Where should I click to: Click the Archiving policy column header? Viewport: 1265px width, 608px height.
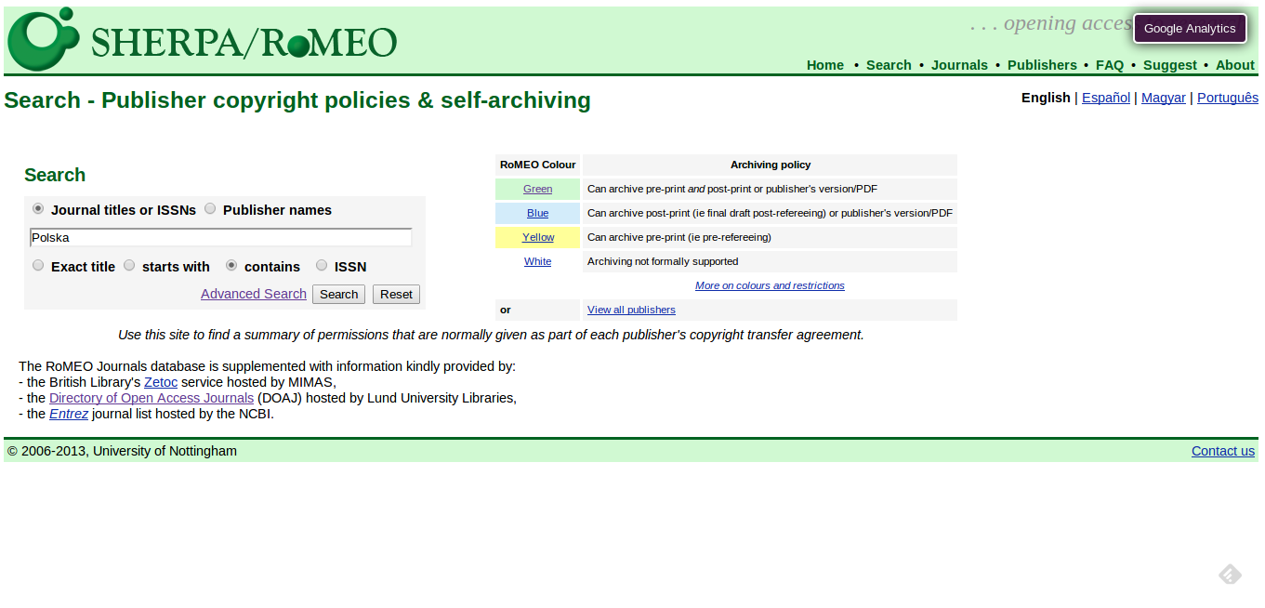(x=771, y=165)
